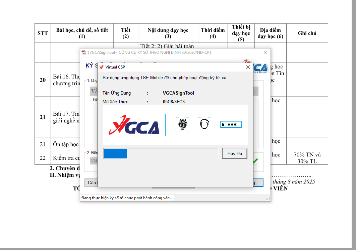
Task: Click the VGCASignTool PDF title icon
Action: (x=84, y=52)
